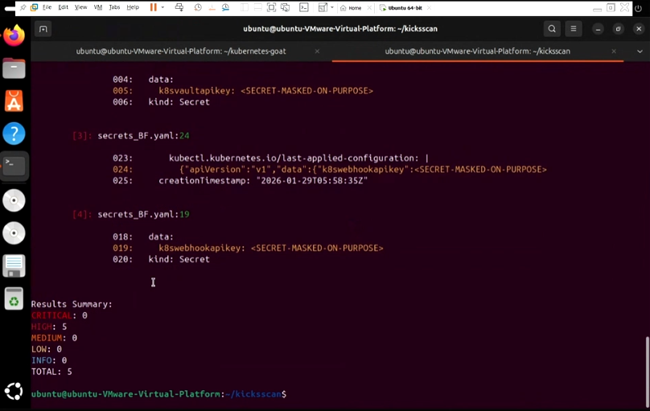This screenshot has width=650, height=411.
Task: Click the VMware Workstation logo icon
Action: 35,7
